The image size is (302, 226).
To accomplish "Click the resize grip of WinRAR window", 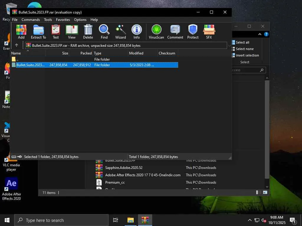I will tap(230, 158).
